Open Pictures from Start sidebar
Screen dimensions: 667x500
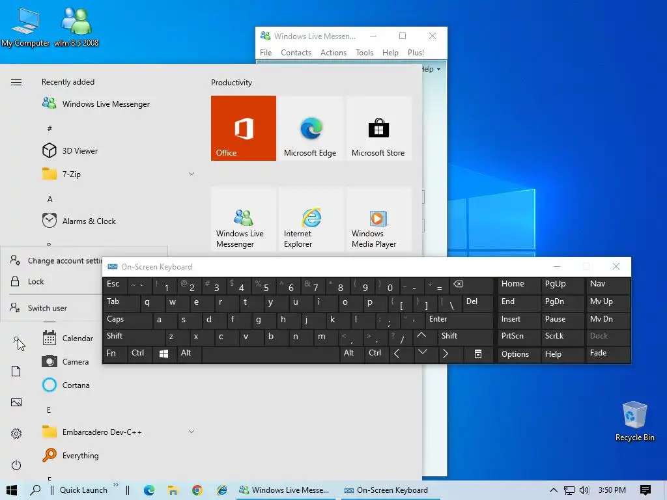click(x=16, y=402)
